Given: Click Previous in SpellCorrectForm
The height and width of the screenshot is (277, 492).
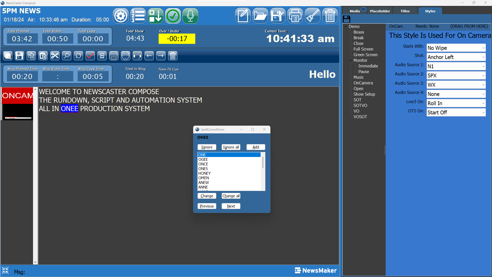Looking at the screenshot, I should pos(207,206).
